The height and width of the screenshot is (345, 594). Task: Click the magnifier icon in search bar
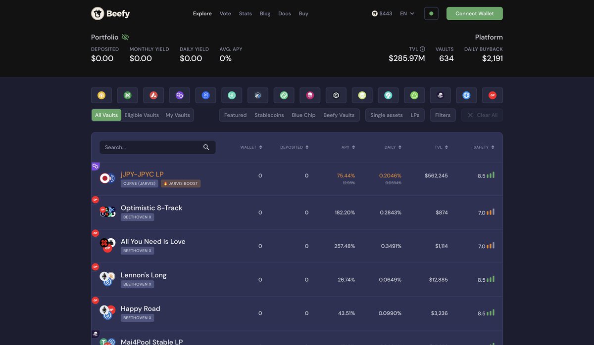click(206, 147)
